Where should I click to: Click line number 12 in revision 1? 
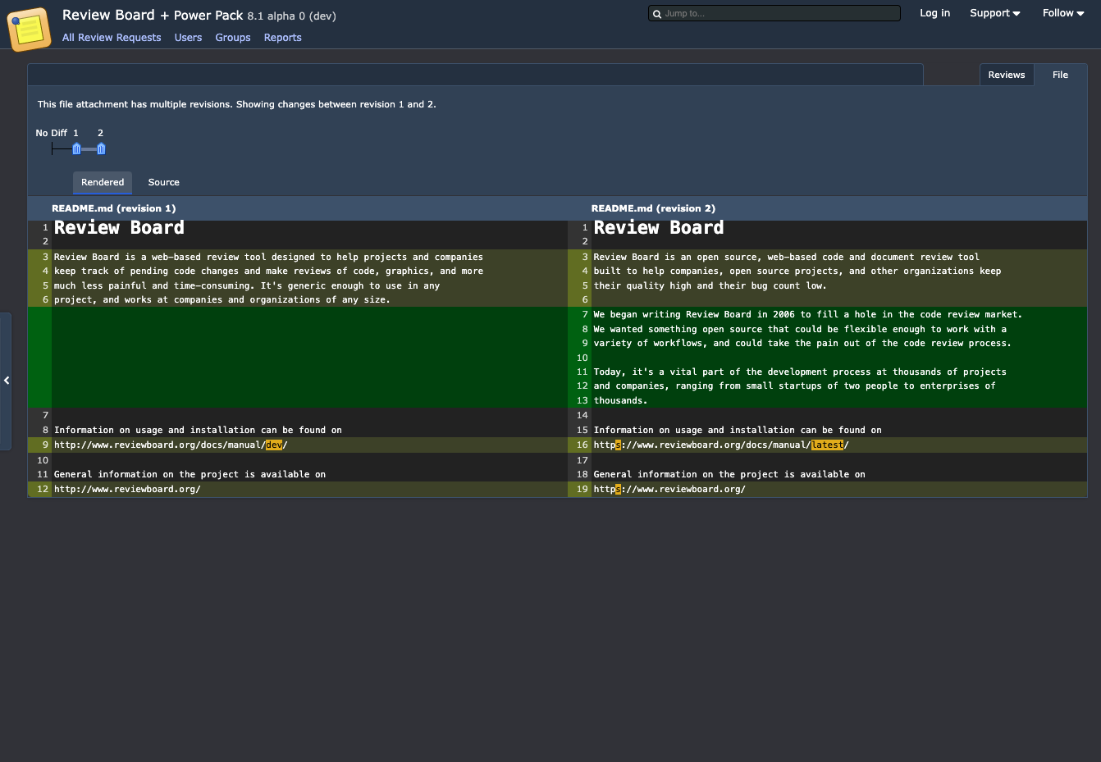tap(42, 489)
